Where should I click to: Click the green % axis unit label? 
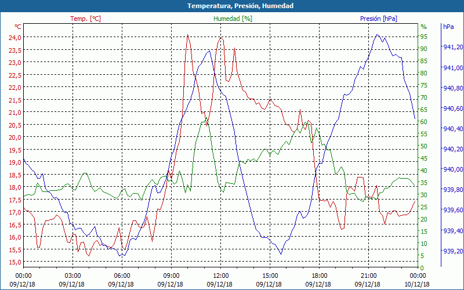coord(424,27)
